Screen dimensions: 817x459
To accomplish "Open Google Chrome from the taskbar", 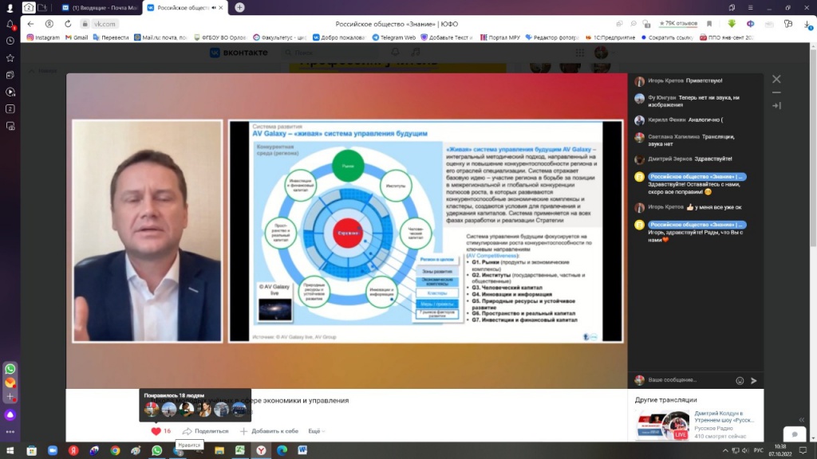I will [115, 450].
